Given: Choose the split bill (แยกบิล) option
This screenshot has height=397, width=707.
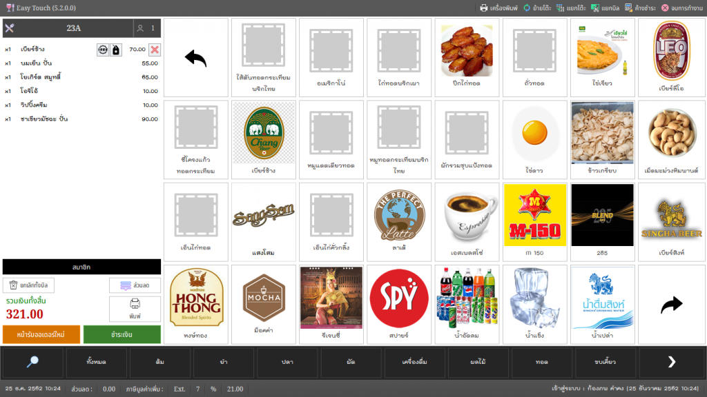Looking at the screenshot, I should [605, 8].
